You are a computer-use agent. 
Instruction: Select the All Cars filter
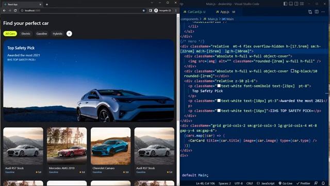[10, 34]
